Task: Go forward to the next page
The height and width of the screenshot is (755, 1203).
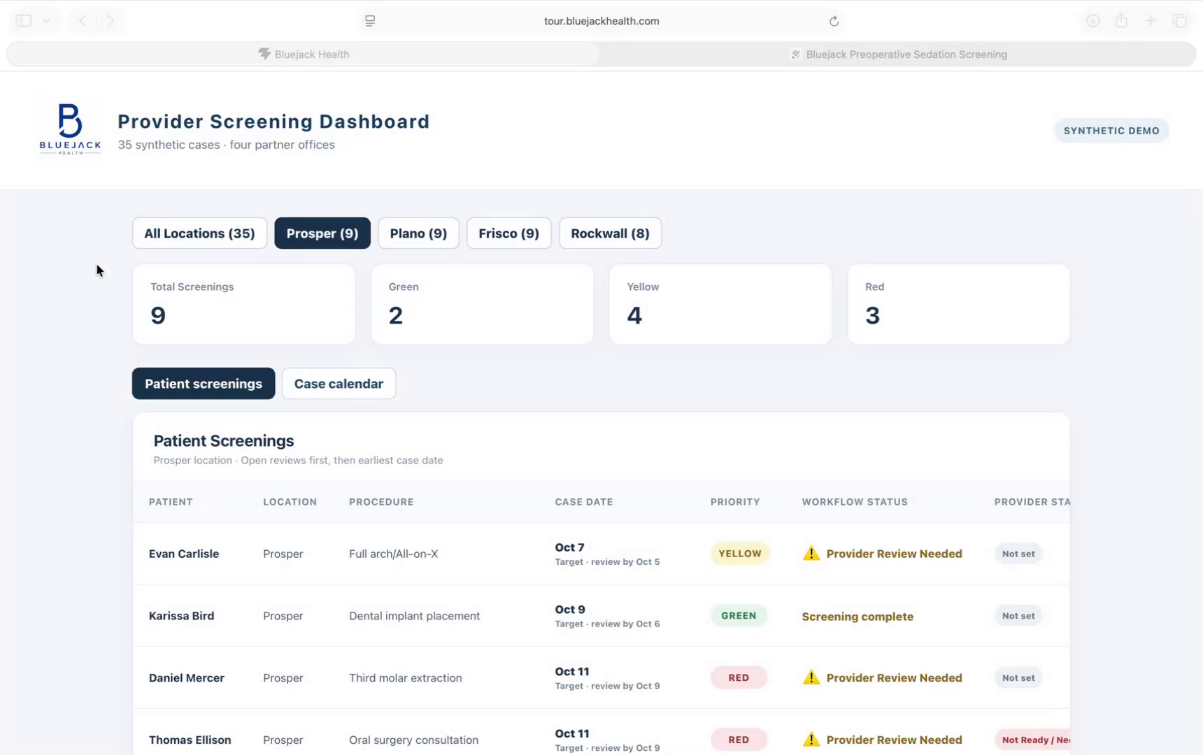Action: tap(111, 21)
